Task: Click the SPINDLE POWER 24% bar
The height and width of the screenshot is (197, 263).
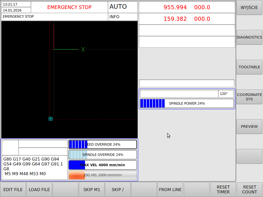Action: (187, 103)
